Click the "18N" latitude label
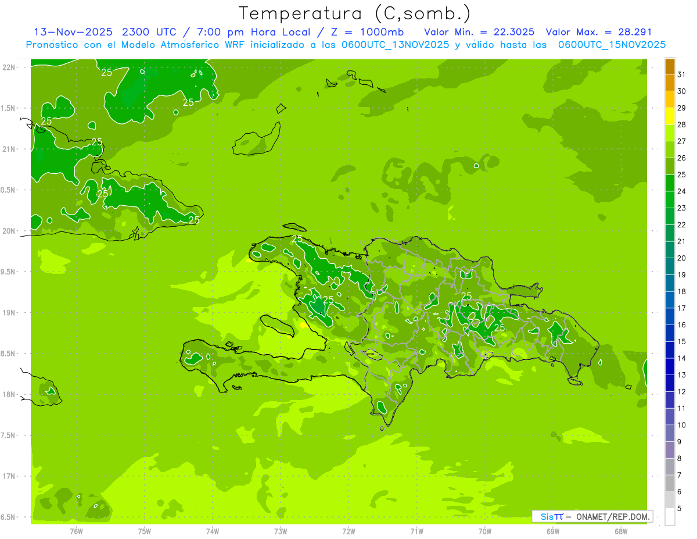 [9, 394]
